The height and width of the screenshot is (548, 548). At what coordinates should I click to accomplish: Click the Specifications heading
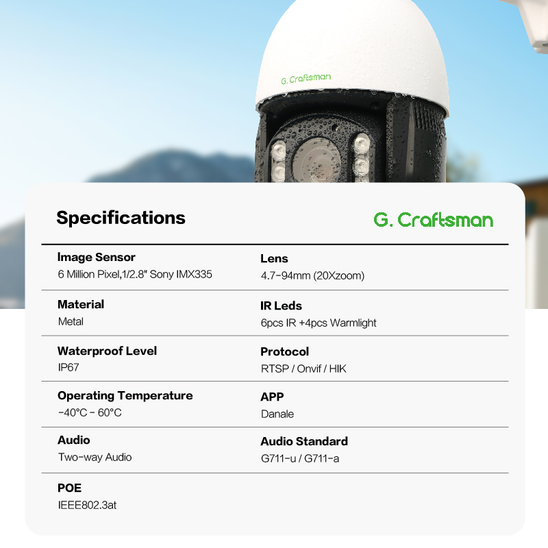(121, 218)
